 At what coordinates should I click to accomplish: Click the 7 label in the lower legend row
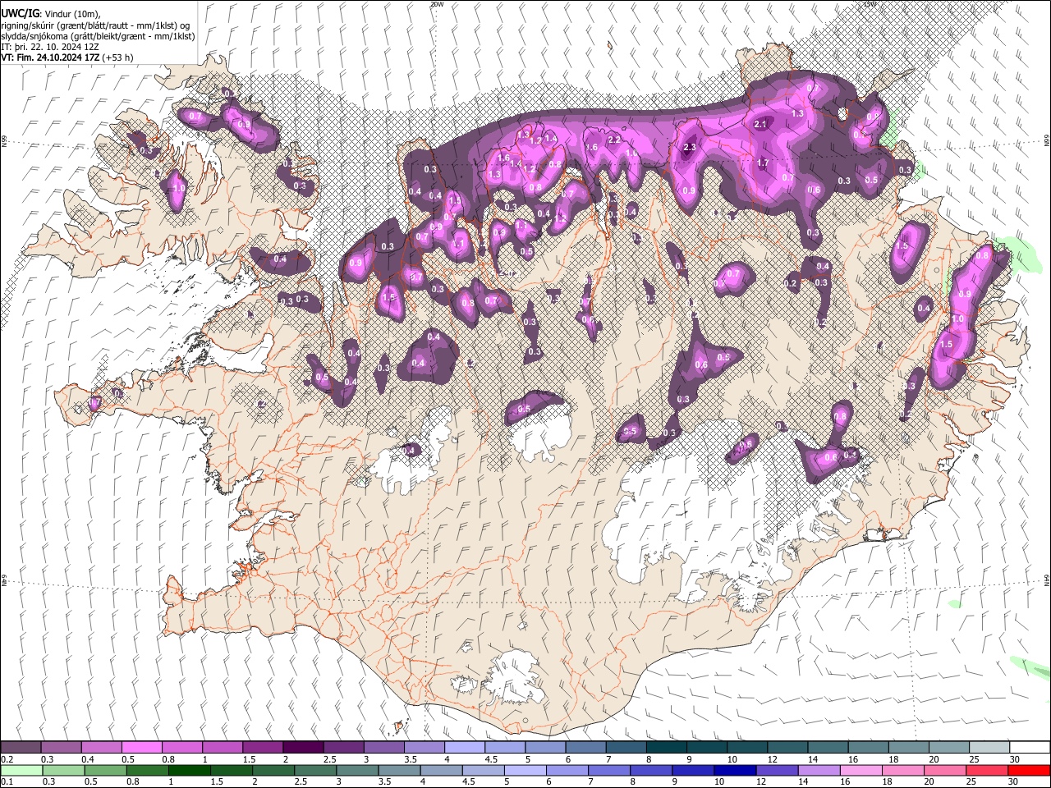pos(590,781)
